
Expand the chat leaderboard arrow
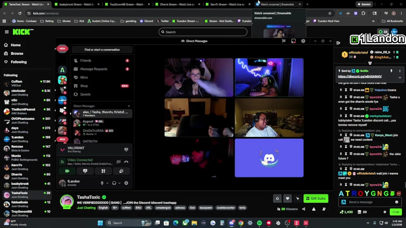point(370,63)
